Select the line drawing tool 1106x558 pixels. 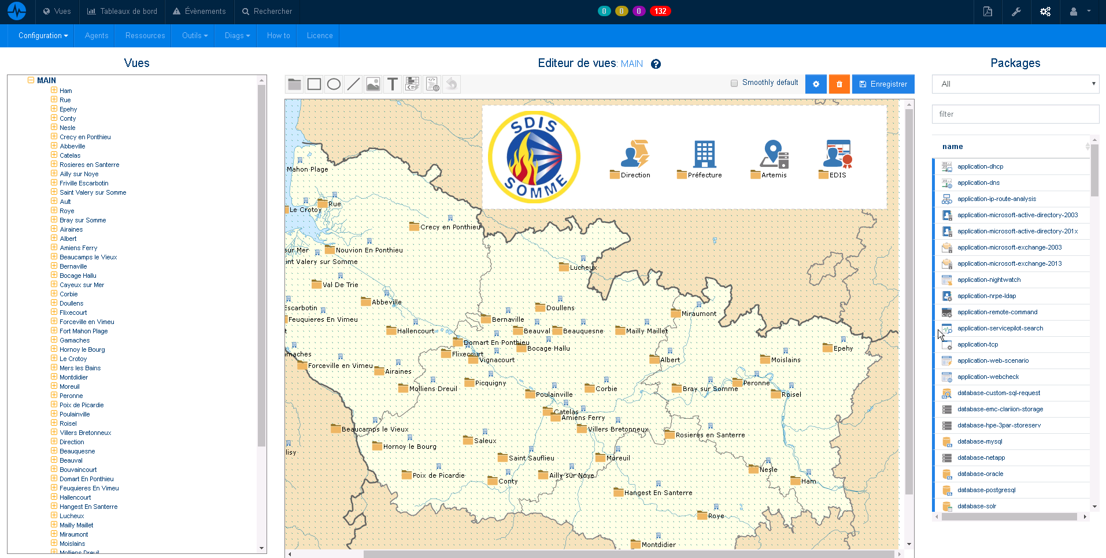point(353,84)
